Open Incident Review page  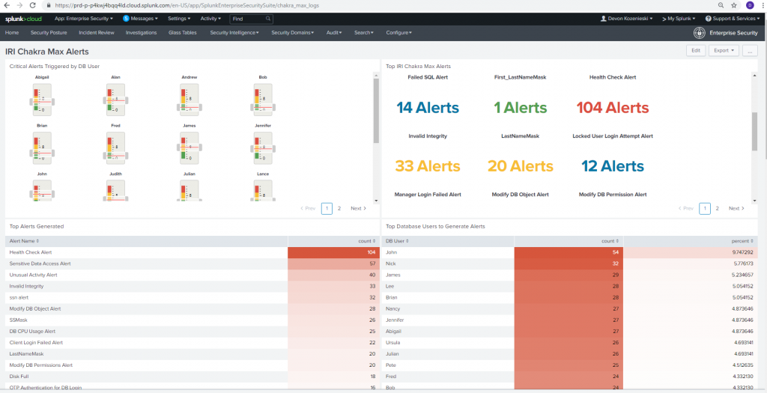click(x=97, y=33)
